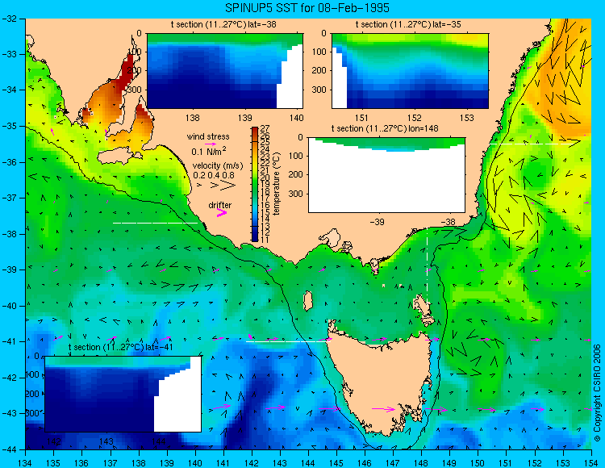The height and width of the screenshot is (468, 605).
Task: Click the vertical dashed section line near longitude 148
Action: pos(427,266)
